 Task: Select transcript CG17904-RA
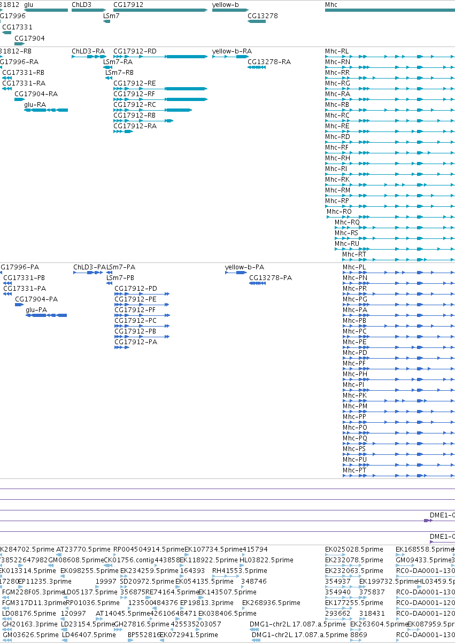coord(36,94)
